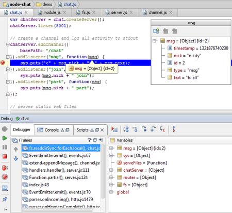Click the pin tab icon in debug sidebar
Viewport: 232px width, 213px height.
coord(5,200)
